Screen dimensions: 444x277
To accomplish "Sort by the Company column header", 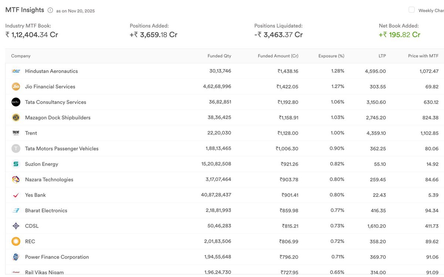I will tap(21, 56).
